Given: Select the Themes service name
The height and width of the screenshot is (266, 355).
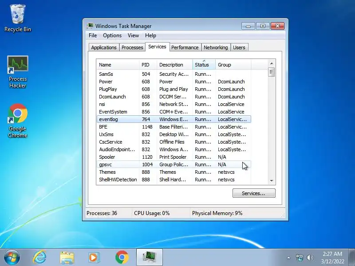Looking at the screenshot, I should coord(107,172).
